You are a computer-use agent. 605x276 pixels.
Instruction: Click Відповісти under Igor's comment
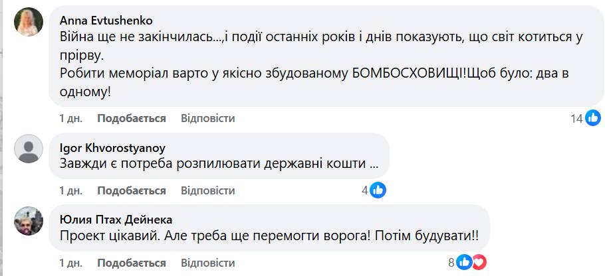(208, 190)
